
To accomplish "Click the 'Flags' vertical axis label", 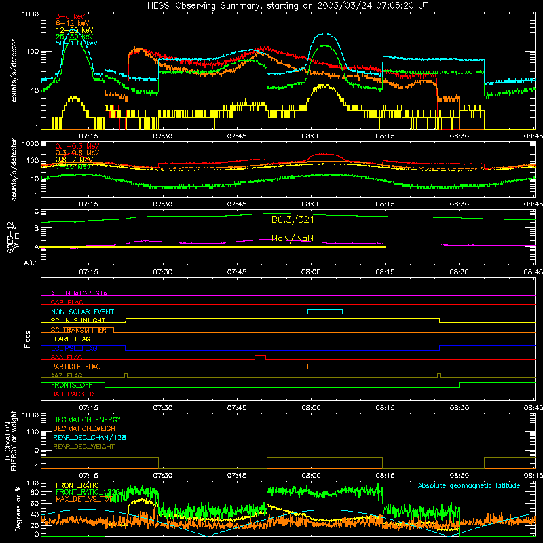I will coord(28,339).
